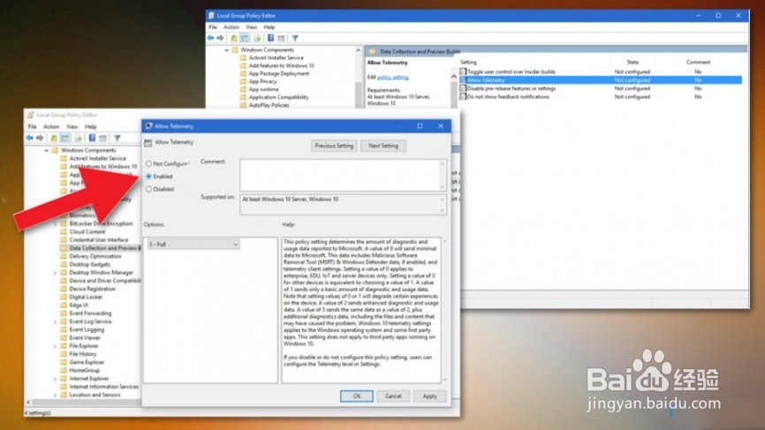The image size is (765, 430).
Task: Click the Help text pane scrollbar
Action: (x=445, y=310)
